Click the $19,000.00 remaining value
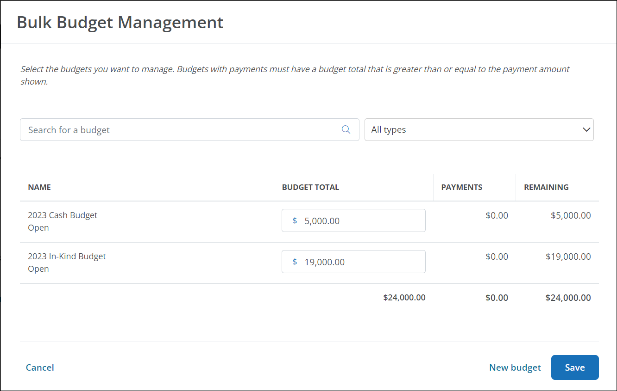Screen dimensions: 617x391 coord(568,257)
